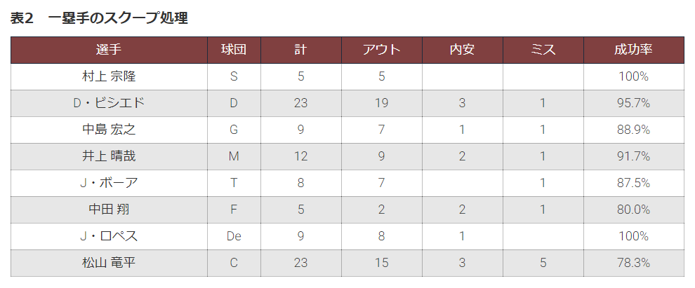Select the 計 column header

[301, 50]
